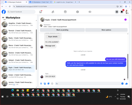Open Desiree's conversation

(x=18, y=54)
